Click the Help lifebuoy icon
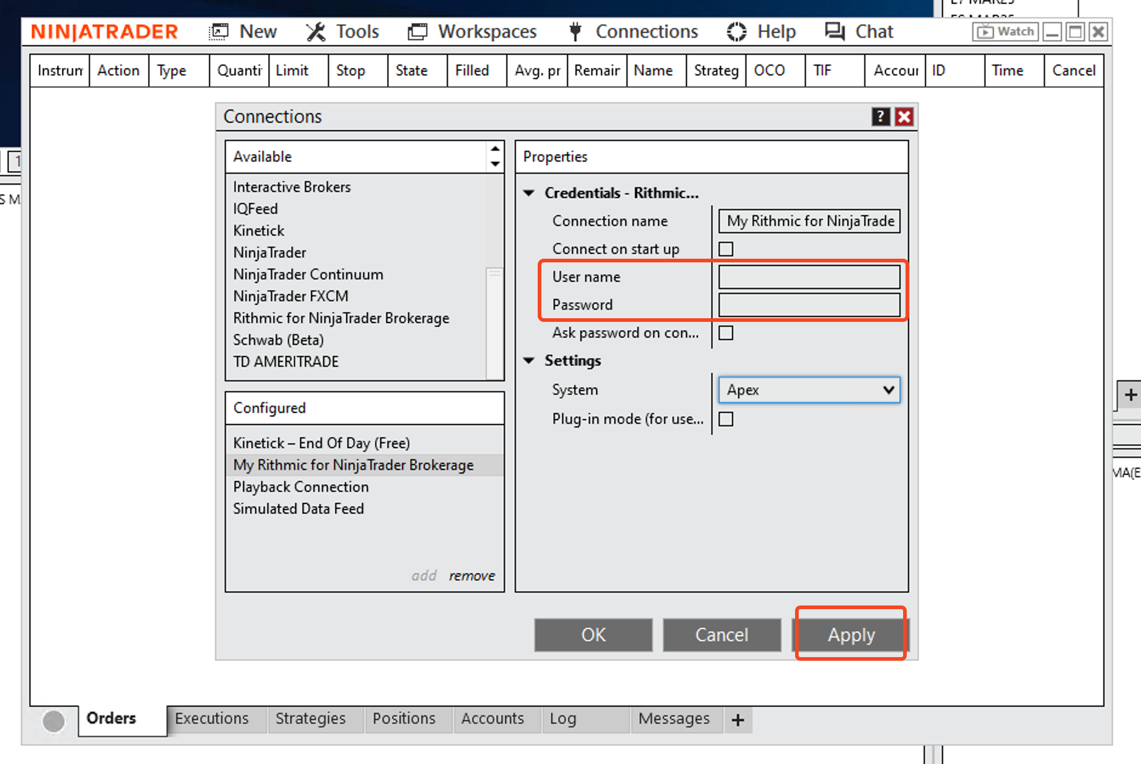The height and width of the screenshot is (764, 1141). (737, 32)
